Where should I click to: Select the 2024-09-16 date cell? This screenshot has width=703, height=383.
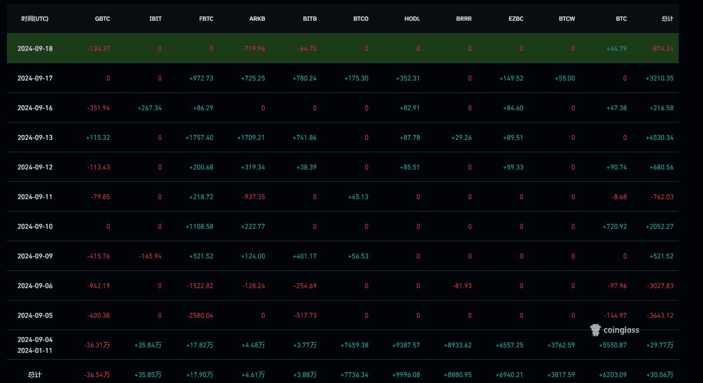coord(35,108)
